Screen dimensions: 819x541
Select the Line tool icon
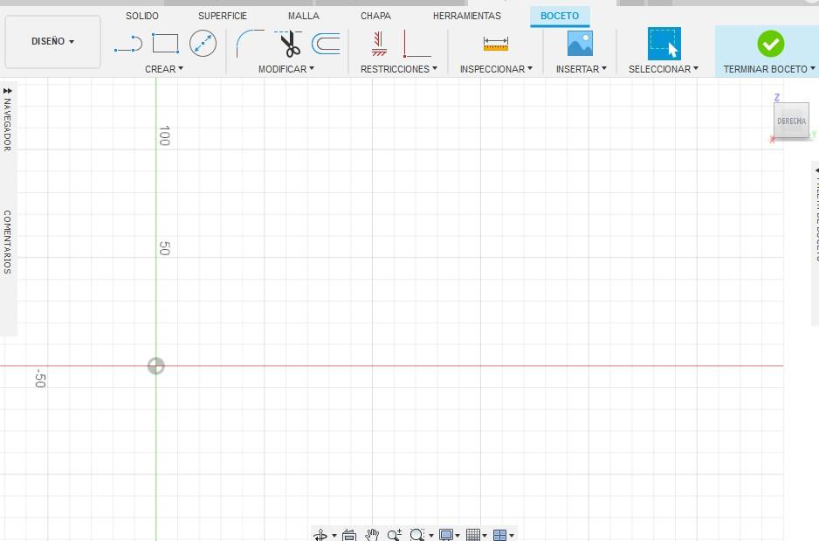pyautogui.click(x=128, y=44)
